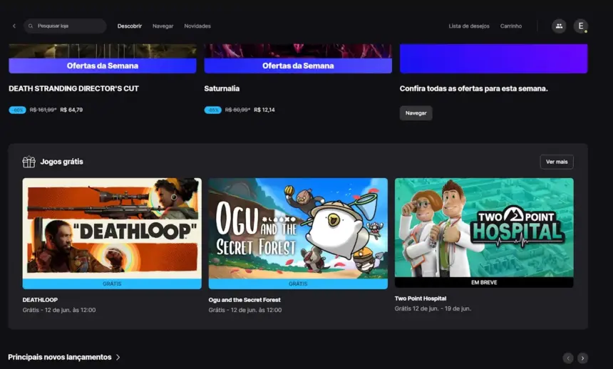Click Death Stranding Ofertas da Semana banner
Viewport: 613px width, 369px height.
103,66
